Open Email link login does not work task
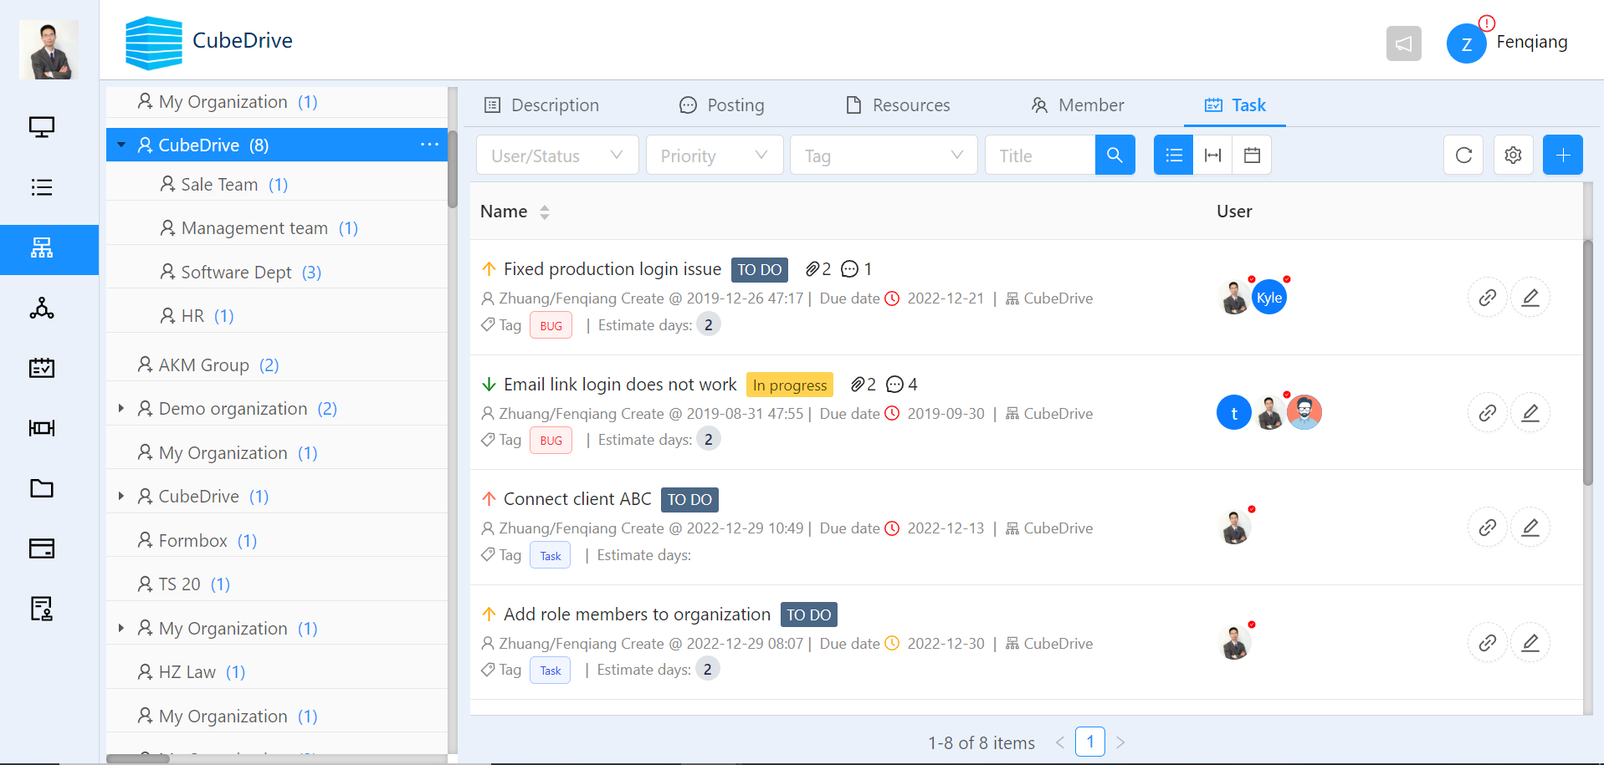The height and width of the screenshot is (765, 1604). [x=620, y=385]
